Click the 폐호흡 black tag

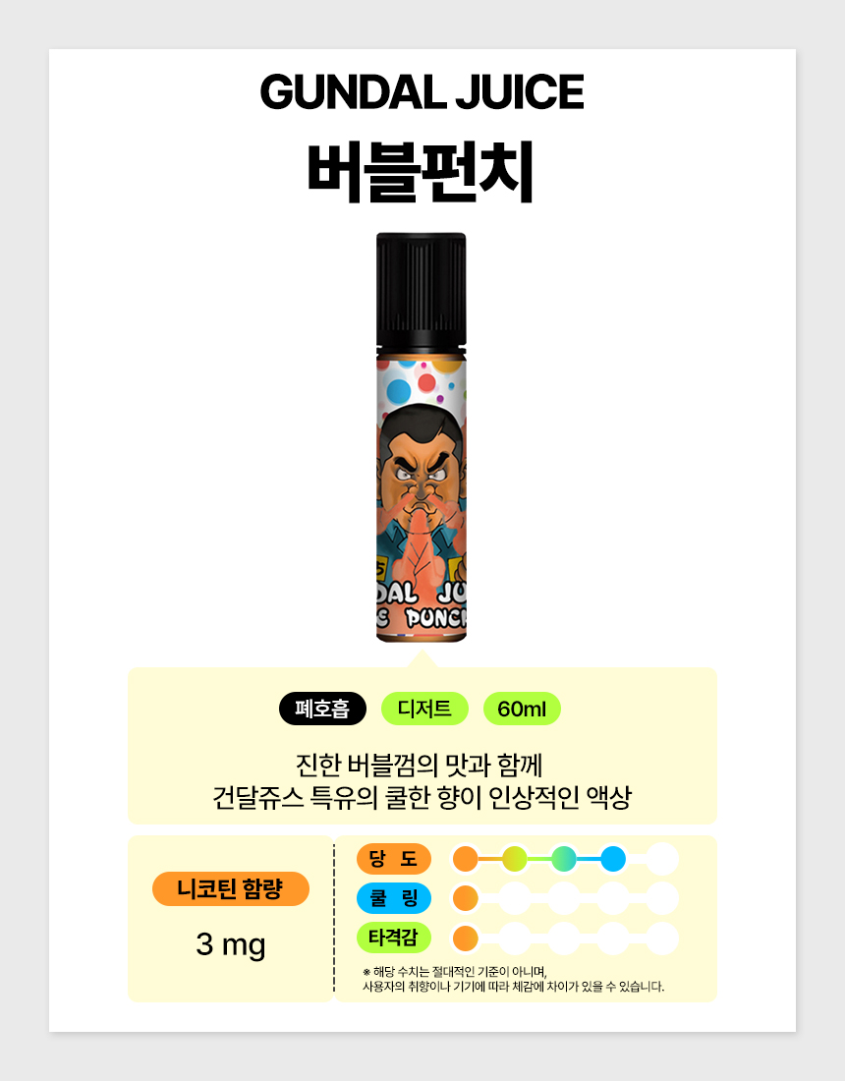tap(322, 709)
